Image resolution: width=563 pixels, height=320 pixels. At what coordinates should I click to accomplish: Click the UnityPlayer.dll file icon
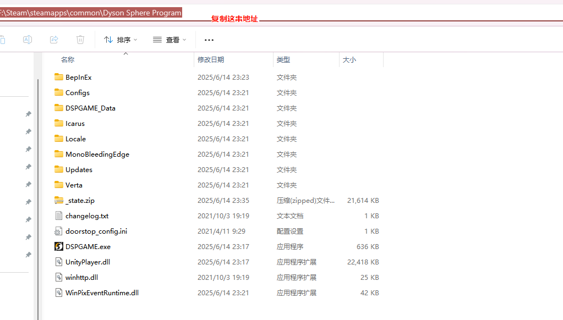[59, 262]
